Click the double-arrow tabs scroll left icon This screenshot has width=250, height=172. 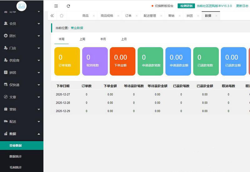52,16
